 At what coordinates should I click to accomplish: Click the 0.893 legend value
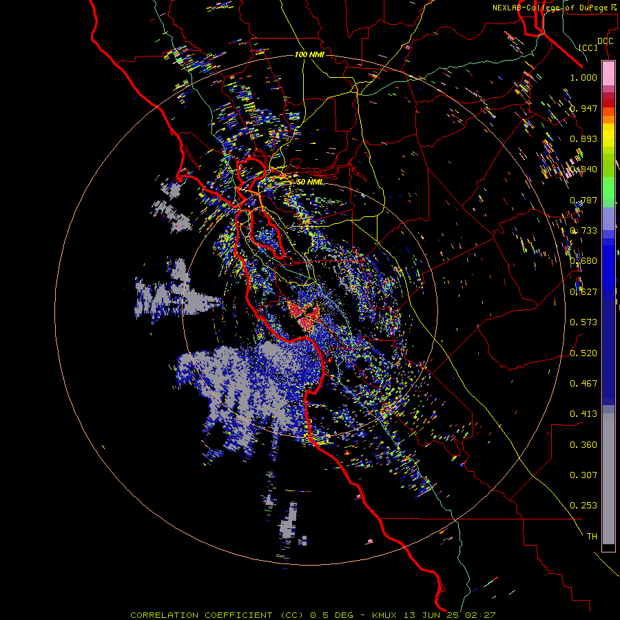(x=583, y=138)
